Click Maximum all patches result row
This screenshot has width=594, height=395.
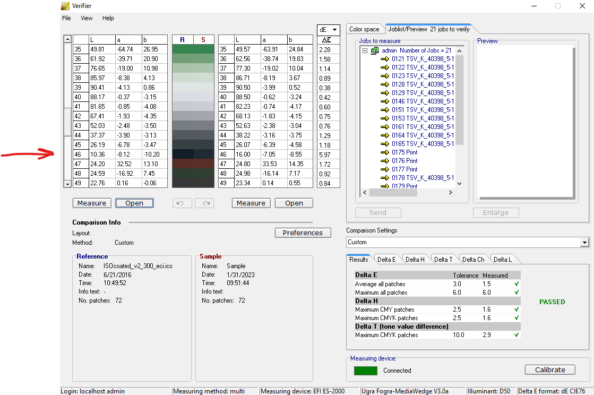point(437,293)
